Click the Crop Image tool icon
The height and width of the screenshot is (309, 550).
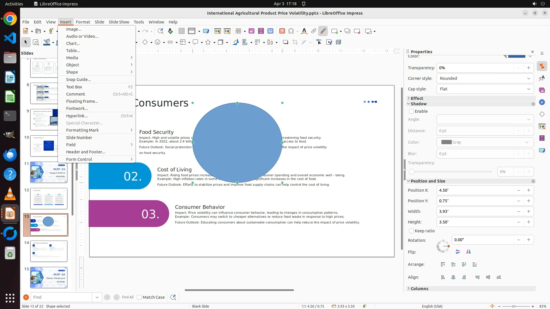pos(295,42)
